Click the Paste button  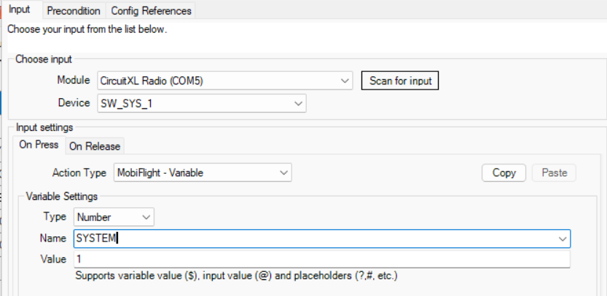tap(554, 173)
